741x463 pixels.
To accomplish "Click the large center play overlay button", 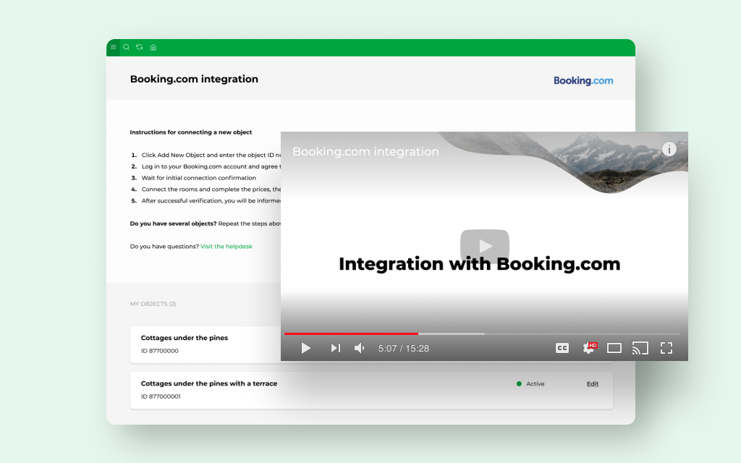I will pos(484,246).
